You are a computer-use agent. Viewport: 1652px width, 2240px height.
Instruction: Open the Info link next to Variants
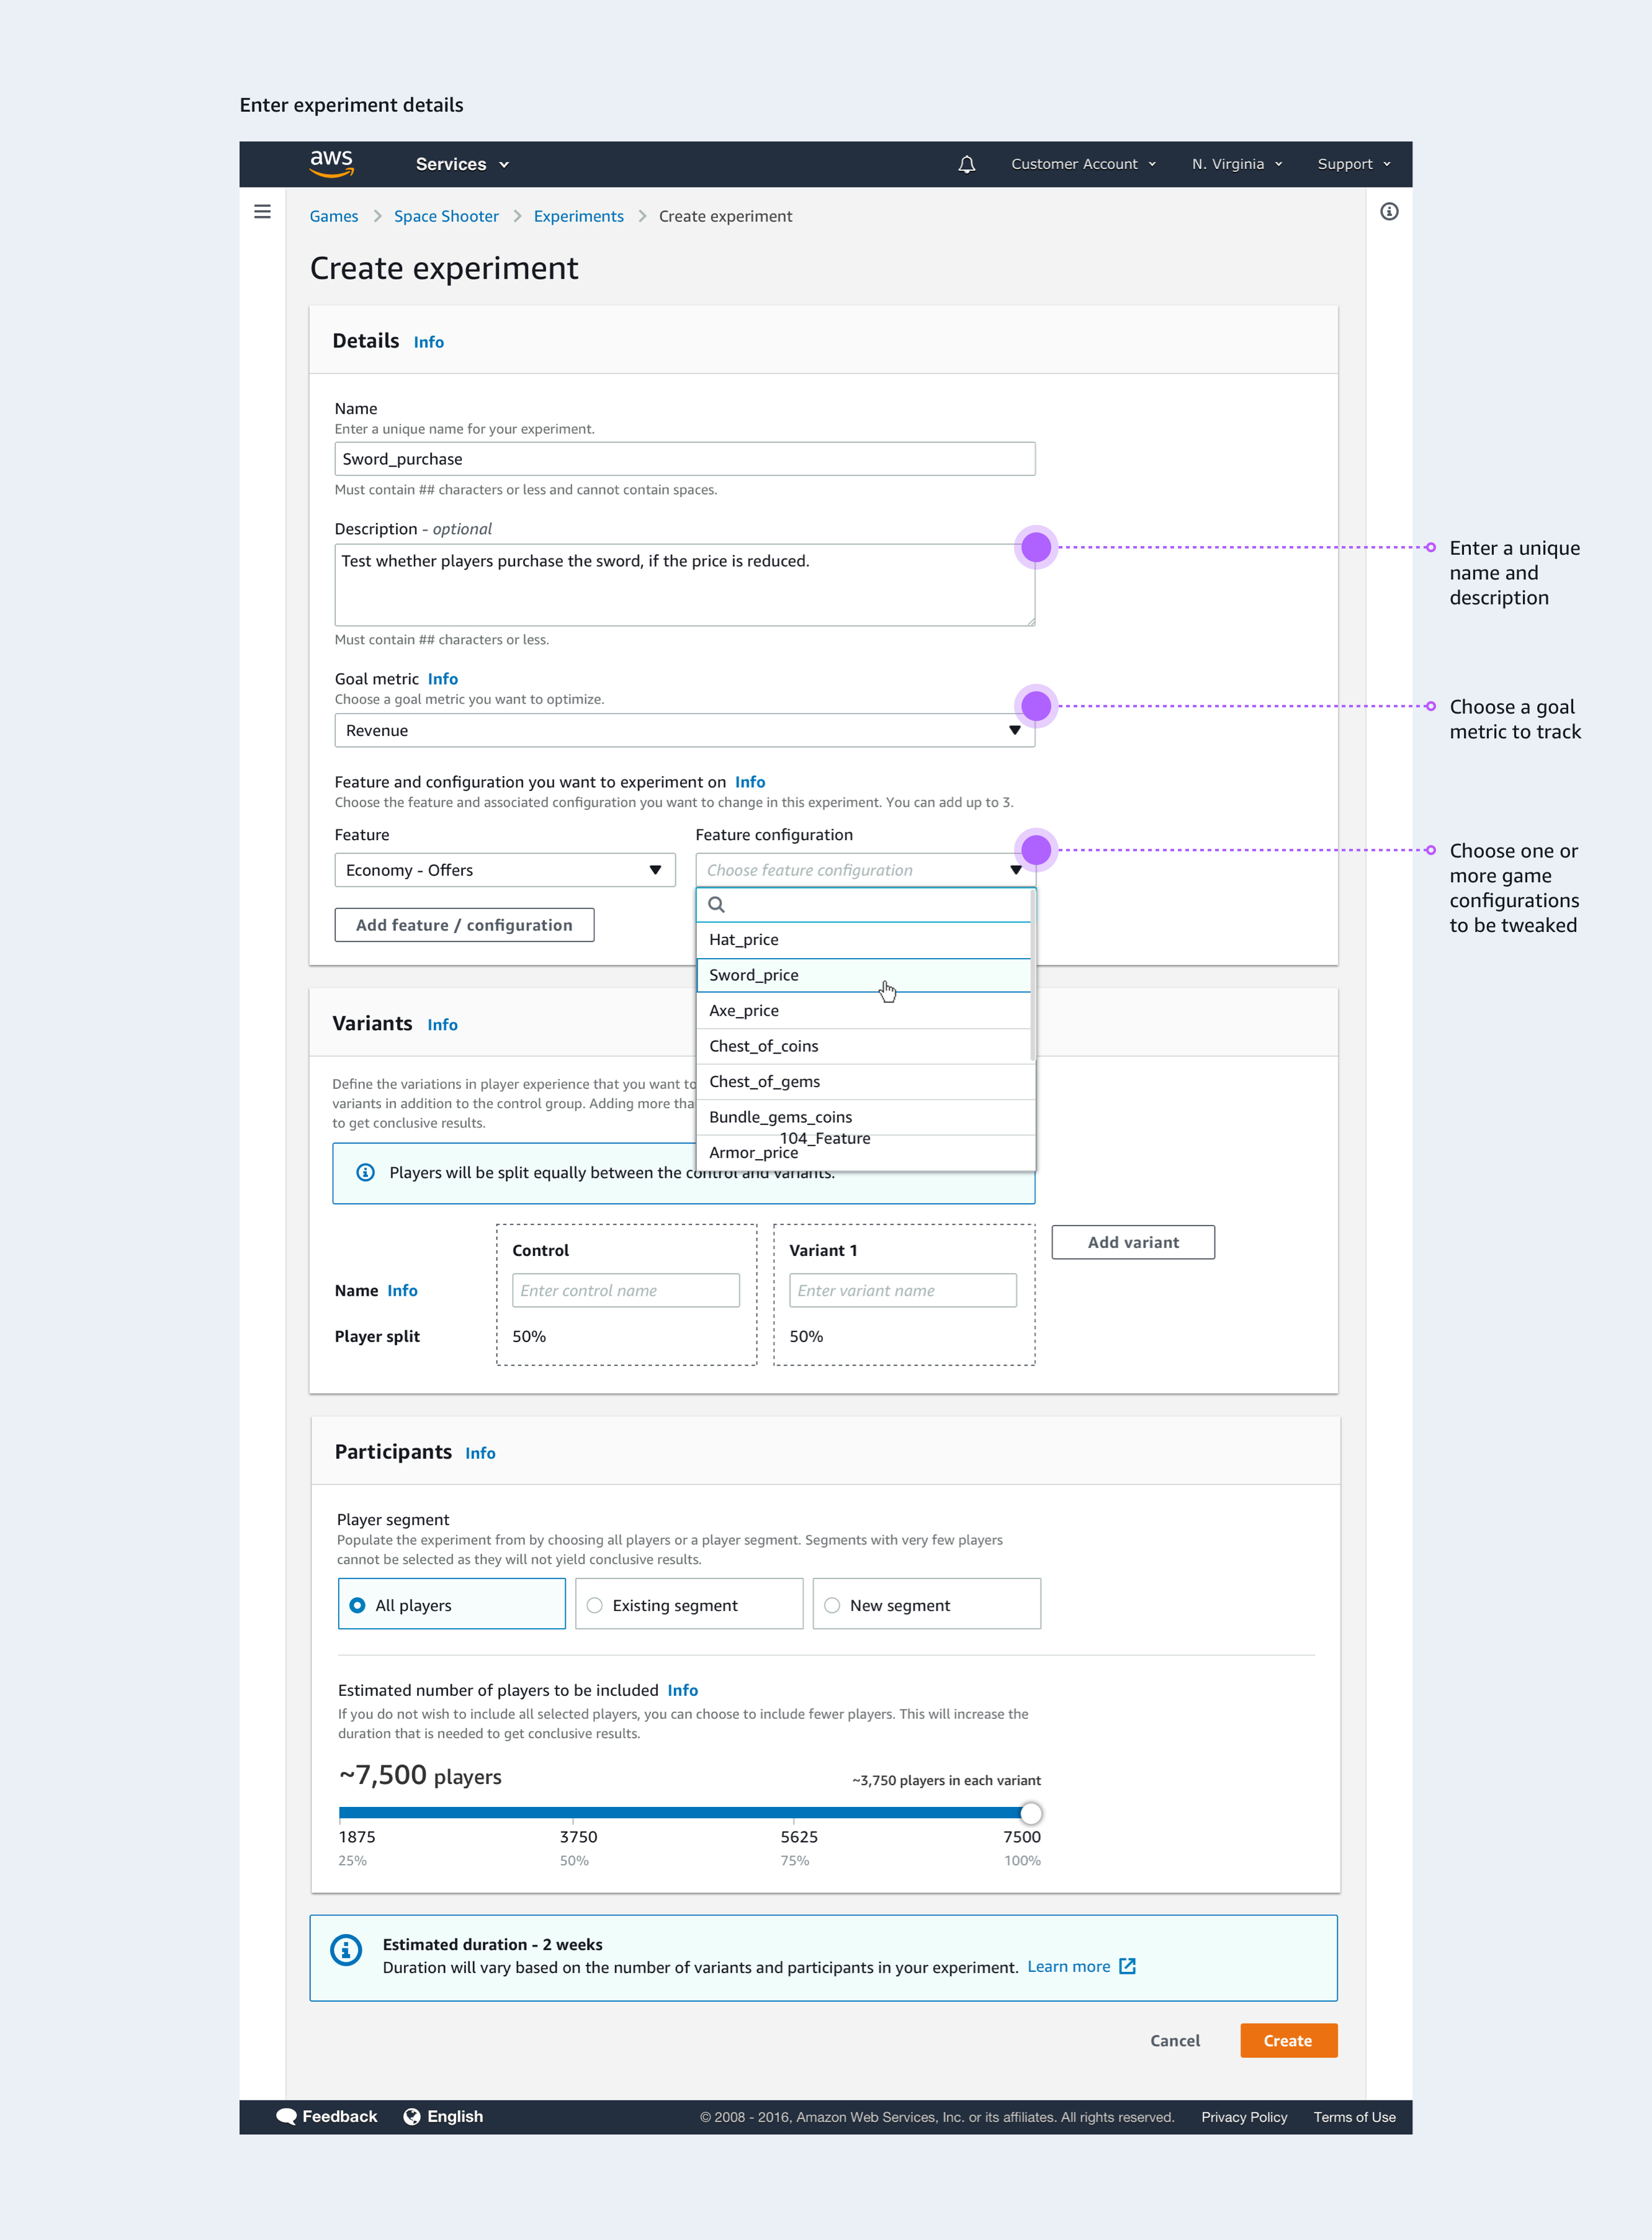[x=442, y=1025]
